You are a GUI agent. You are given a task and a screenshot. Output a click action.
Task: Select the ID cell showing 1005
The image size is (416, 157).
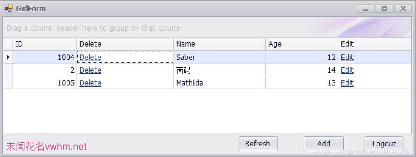[45, 83]
